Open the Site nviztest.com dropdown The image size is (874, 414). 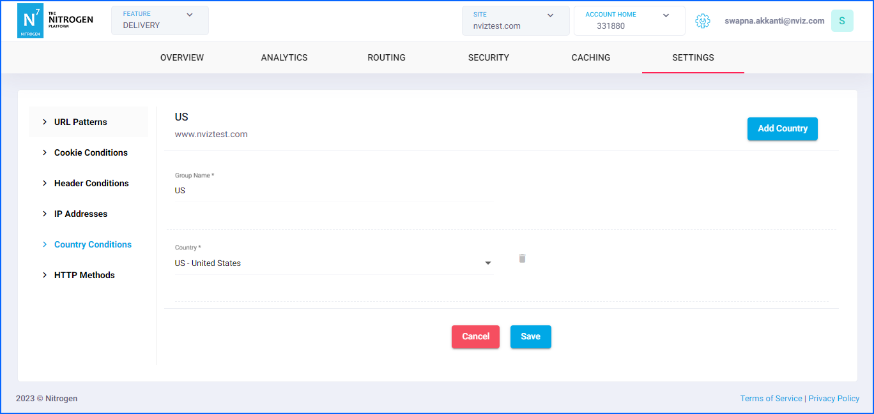tap(515, 20)
